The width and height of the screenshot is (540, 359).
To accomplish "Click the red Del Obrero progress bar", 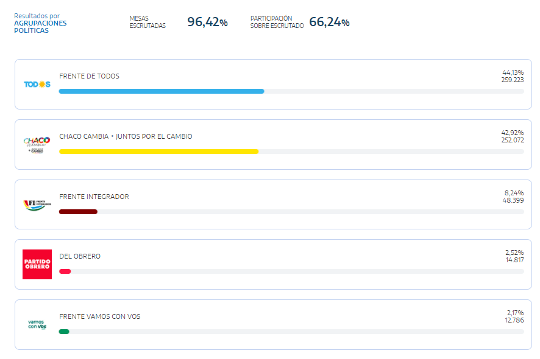I will pyautogui.click(x=65, y=271).
